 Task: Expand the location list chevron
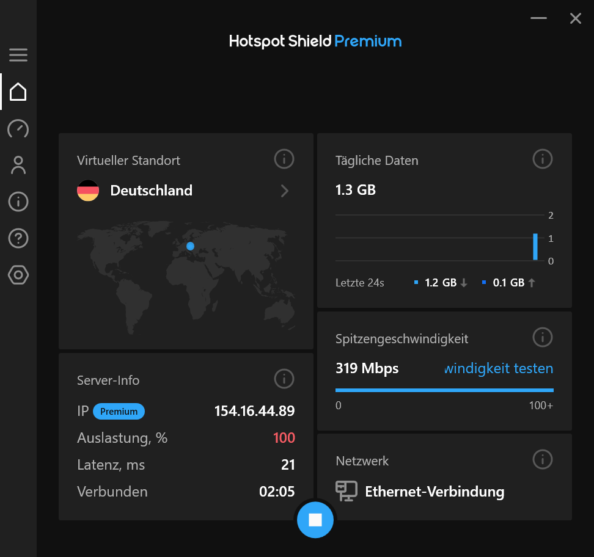[285, 191]
